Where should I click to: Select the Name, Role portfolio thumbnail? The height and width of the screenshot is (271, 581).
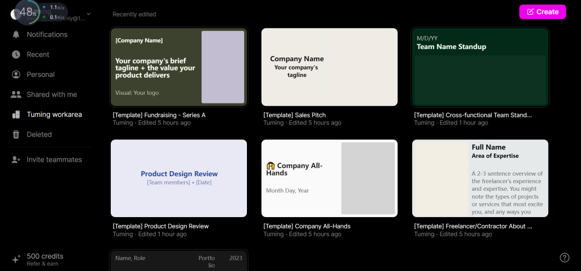(x=179, y=261)
